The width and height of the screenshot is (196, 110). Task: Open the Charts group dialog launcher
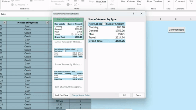106,9
